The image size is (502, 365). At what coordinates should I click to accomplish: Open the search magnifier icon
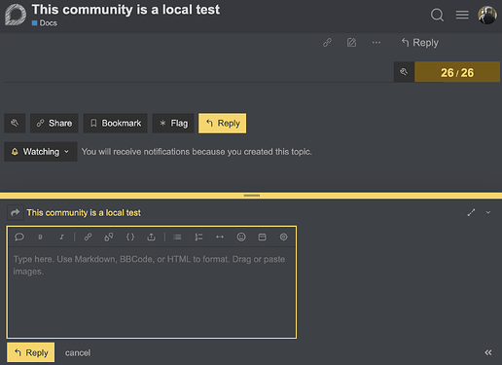(x=437, y=15)
